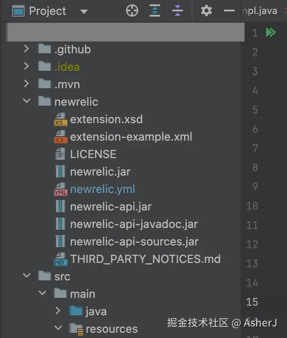Viewport: 287px width, 338px height.
Task: Click the Project panel title label
Action: pos(48,11)
